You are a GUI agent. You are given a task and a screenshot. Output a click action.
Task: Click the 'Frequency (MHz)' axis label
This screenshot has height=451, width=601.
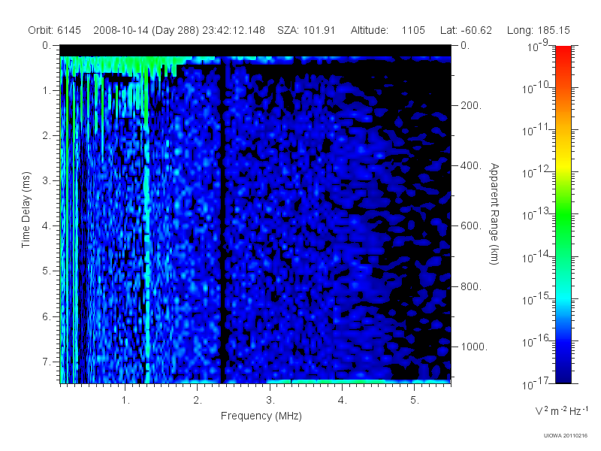(261, 416)
